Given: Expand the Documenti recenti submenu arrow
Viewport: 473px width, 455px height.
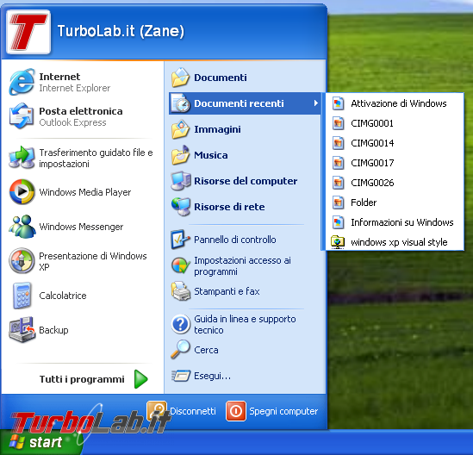Looking at the screenshot, I should click(315, 103).
